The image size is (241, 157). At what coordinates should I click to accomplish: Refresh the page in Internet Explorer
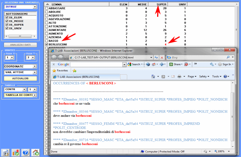[156, 57]
